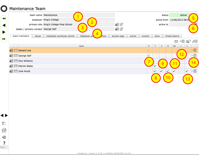Edit the leader / primary contact with the pencil icon

[121, 29]
